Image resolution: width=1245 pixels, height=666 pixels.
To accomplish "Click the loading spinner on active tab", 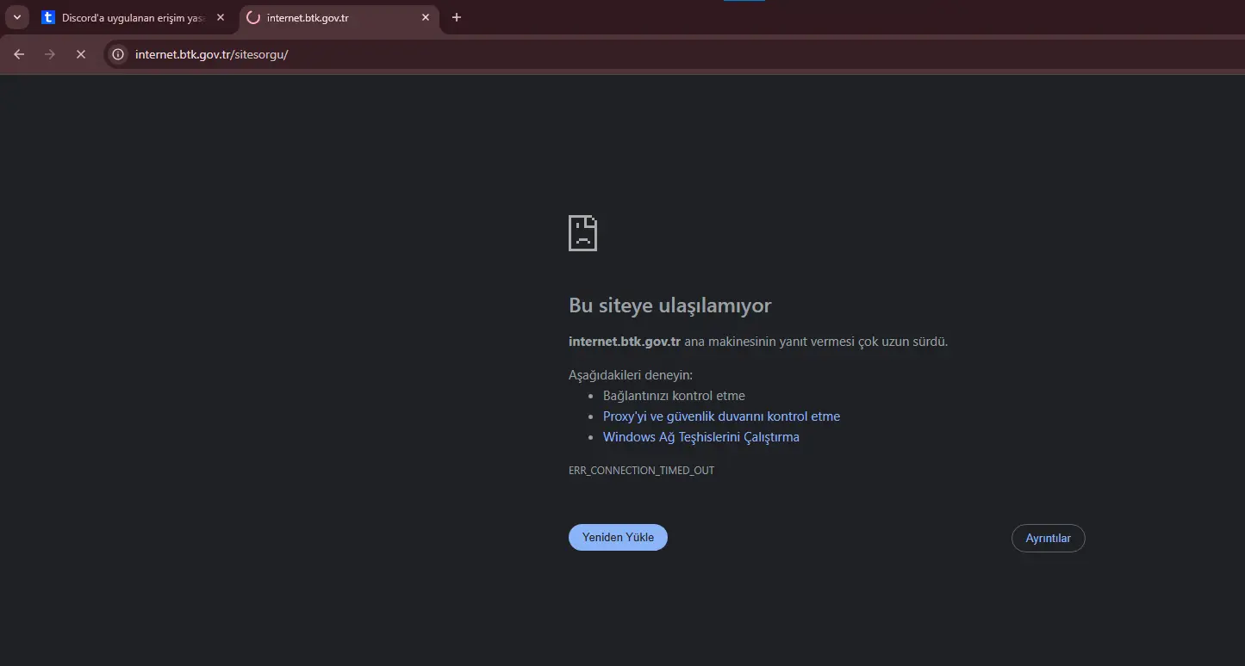I will click(253, 17).
